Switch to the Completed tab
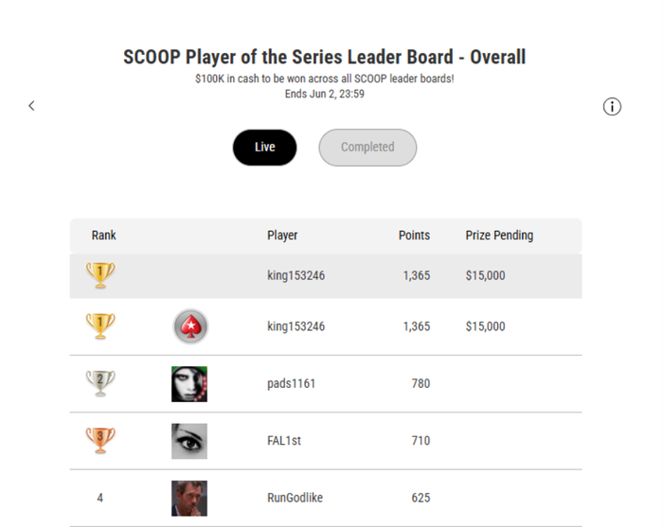Image resolution: width=663 pixels, height=527 pixels. coord(367,148)
